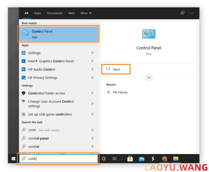Expand the Settings result arrow
The image size is (209, 172).
coord(92,53)
